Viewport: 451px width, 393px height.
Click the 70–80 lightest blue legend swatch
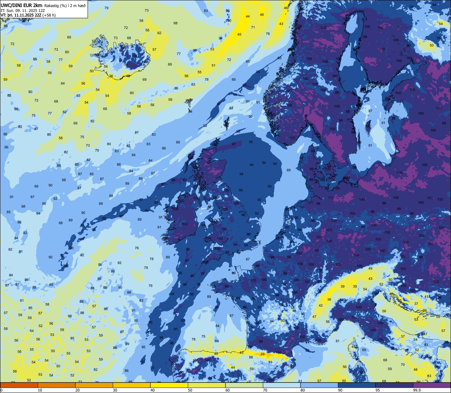(x=282, y=385)
